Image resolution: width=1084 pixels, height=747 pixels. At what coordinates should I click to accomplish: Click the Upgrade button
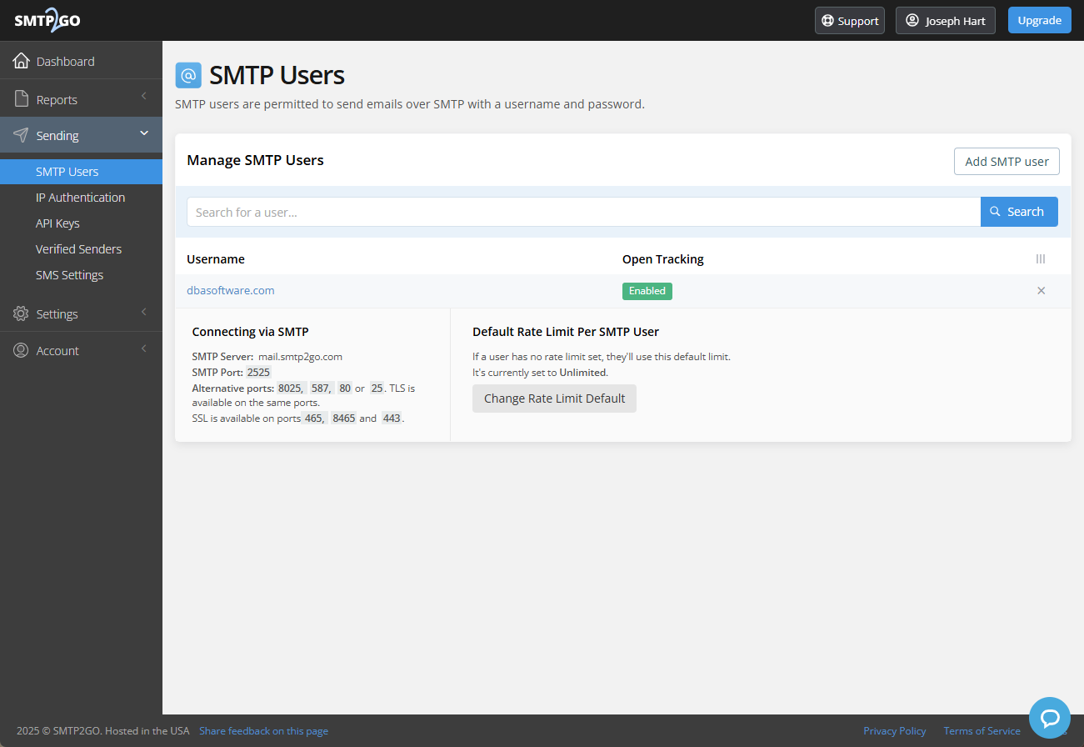[1039, 20]
